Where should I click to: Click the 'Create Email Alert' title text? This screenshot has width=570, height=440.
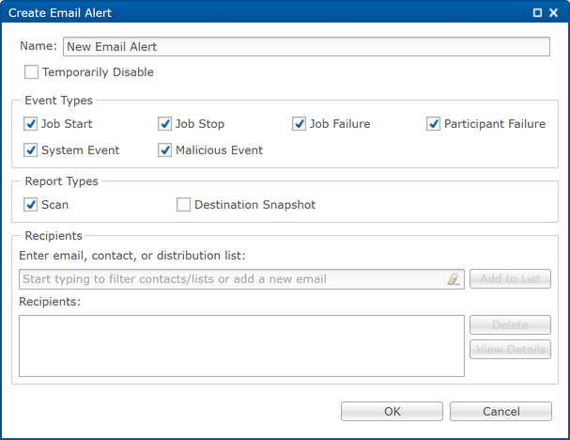click(60, 13)
